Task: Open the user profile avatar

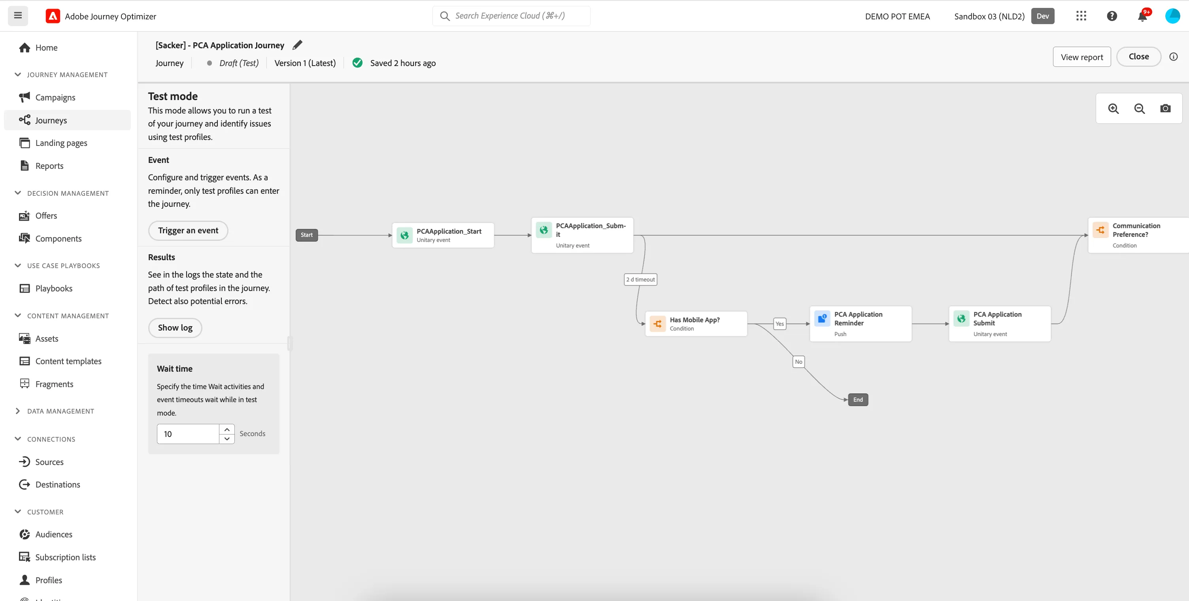Action: click(1172, 16)
